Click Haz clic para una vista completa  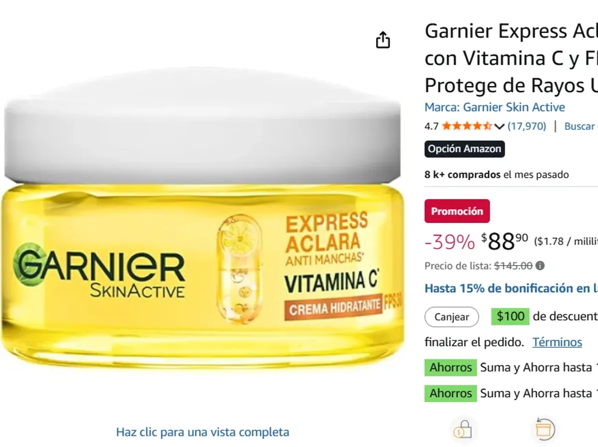coord(202,432)
